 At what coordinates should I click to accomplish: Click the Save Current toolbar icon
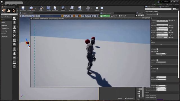(x=23, y=9)
